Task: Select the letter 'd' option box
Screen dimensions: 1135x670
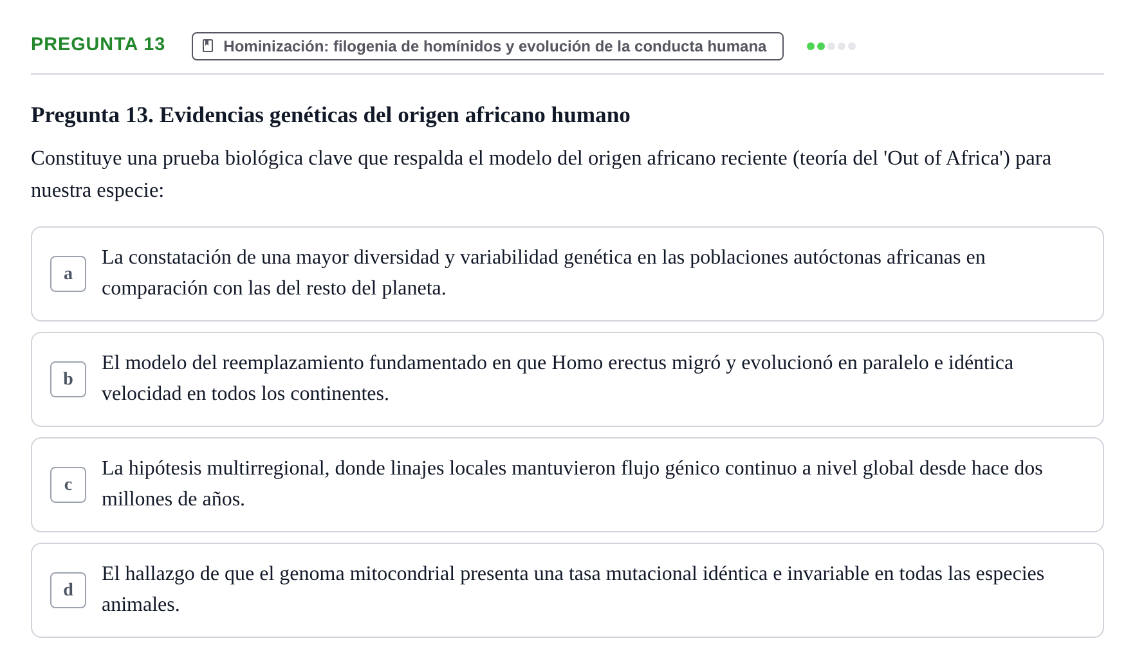Action: [x=68, y=590]
